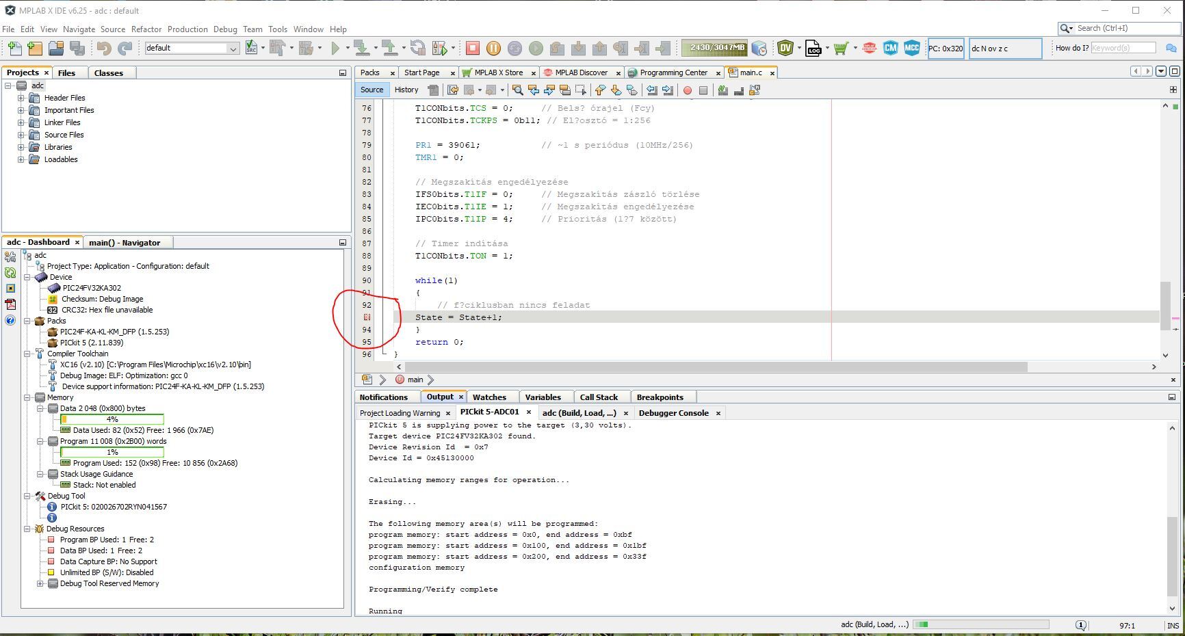Open the Configuration Manager CM icon
The height and width of the screenshot is (636, 1185).
click(x=890, y=48)
